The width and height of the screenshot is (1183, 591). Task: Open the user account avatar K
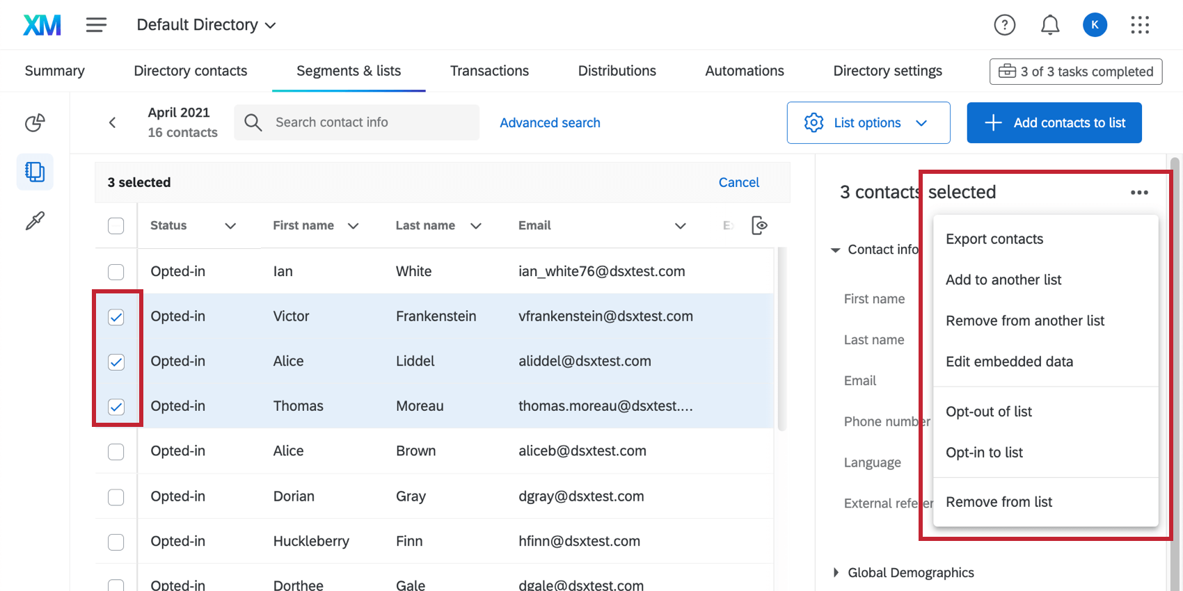tap(1095, 25)
